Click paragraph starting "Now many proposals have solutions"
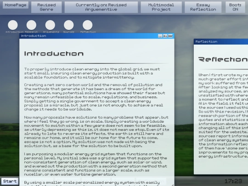The width and height of the screenshot is (248, 186). point(96,131)
